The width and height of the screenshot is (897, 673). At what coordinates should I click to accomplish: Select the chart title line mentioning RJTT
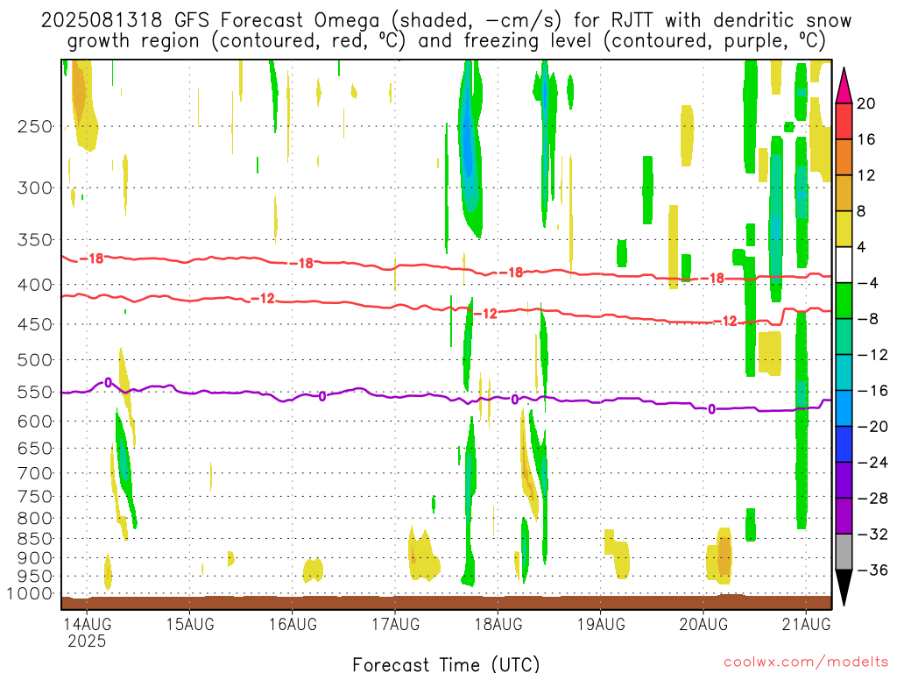click(x=446, y=21)
